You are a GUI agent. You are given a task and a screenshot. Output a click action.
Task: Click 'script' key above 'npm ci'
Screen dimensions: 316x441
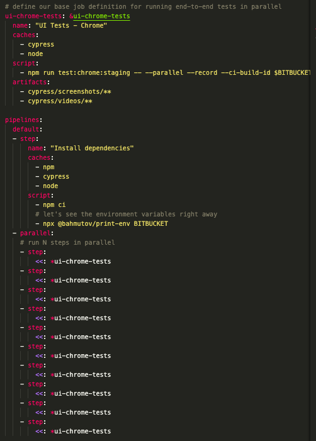coord(39,195)
